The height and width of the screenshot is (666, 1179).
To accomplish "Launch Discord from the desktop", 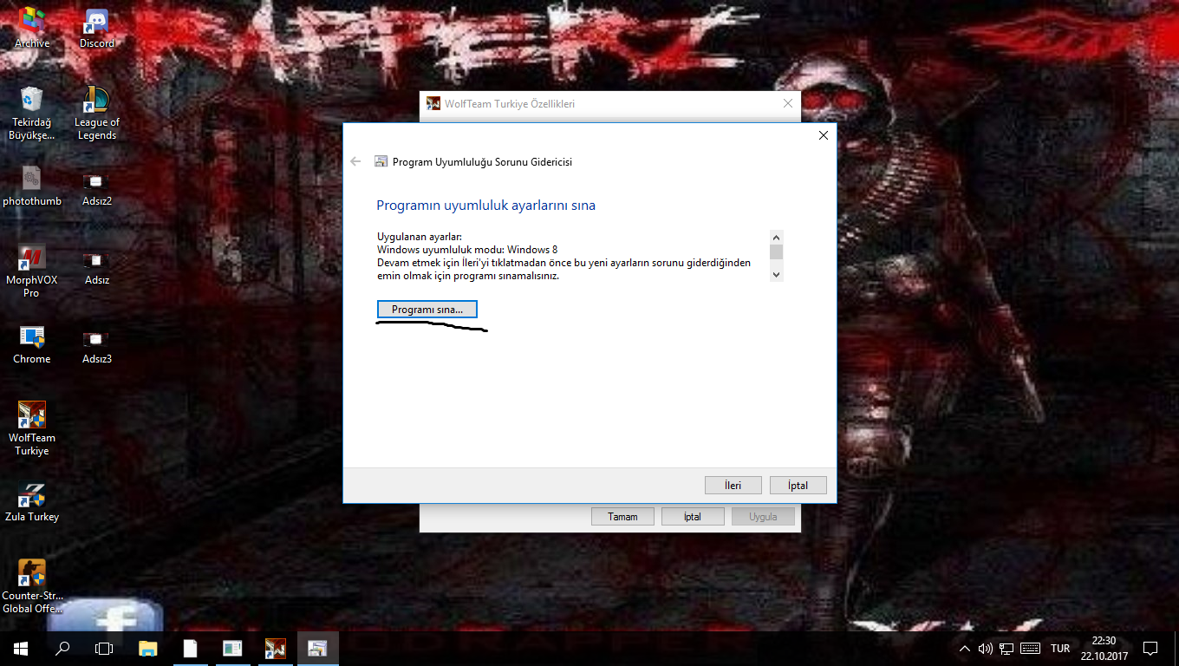I will (97, 29).
